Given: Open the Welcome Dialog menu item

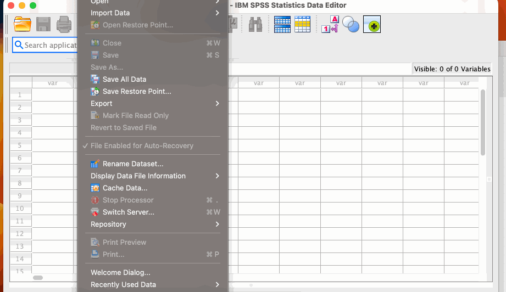Looking at the screenshot, I should [120, 273].
